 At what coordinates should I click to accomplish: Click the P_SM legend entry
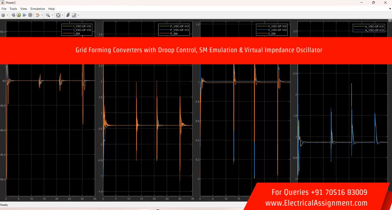tap(174, 34)
